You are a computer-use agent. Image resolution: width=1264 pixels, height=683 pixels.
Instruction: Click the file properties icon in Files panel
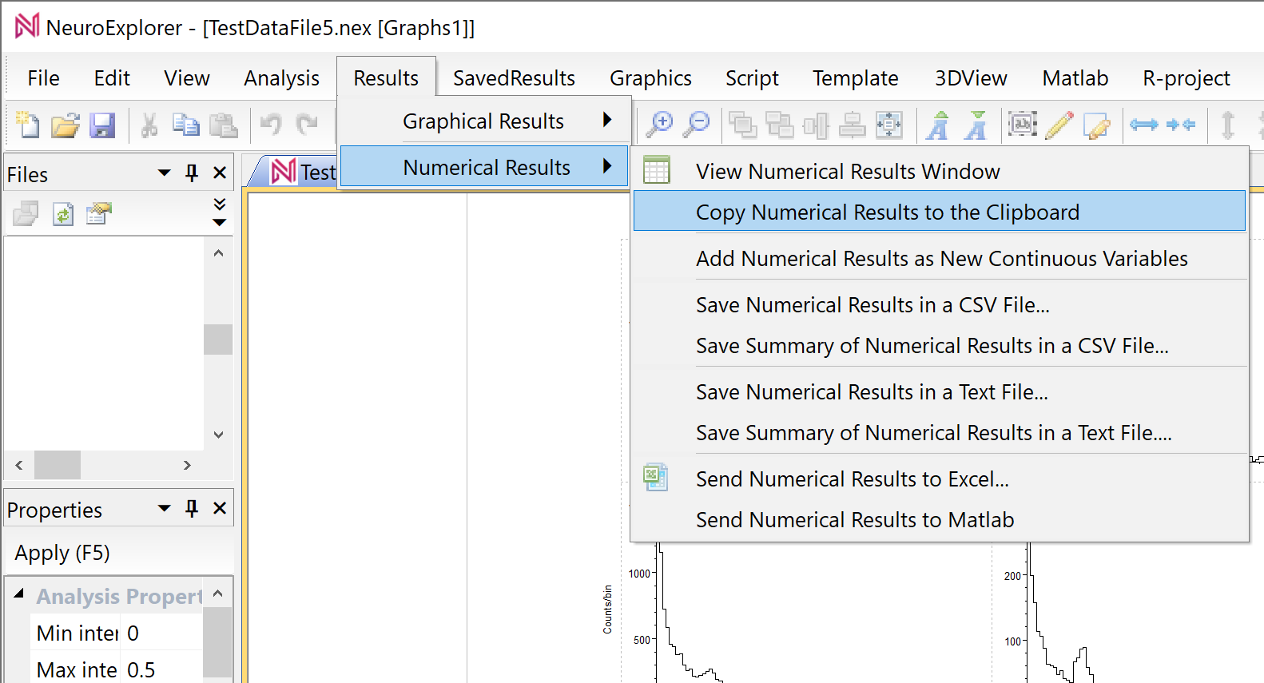coord(99,213)
